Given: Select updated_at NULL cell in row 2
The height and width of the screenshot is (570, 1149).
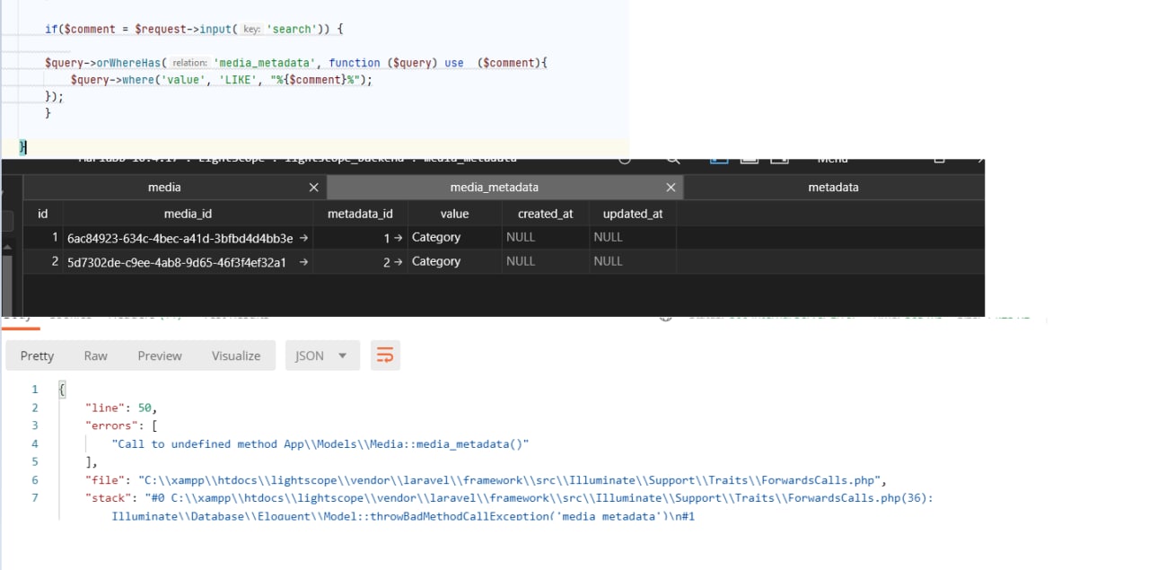Looking at the screenshot, I should pyautogui.click(x=632, y=262).
